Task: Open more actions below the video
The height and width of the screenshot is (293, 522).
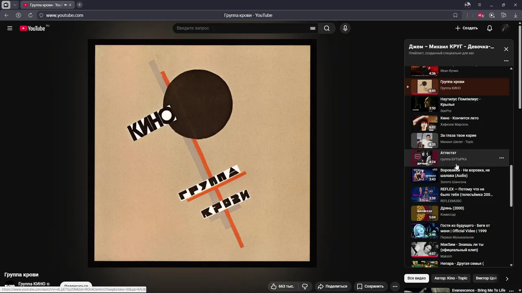Action: point(395,286)
